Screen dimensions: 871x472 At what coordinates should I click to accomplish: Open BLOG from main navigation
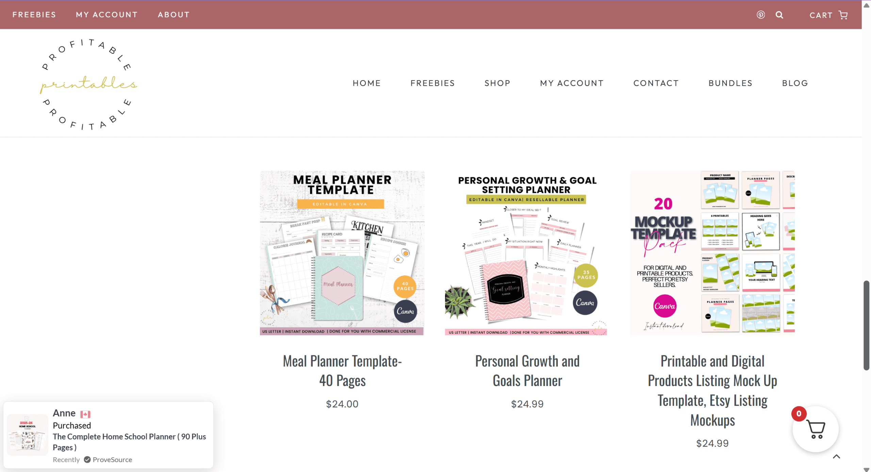coord(795,83)
